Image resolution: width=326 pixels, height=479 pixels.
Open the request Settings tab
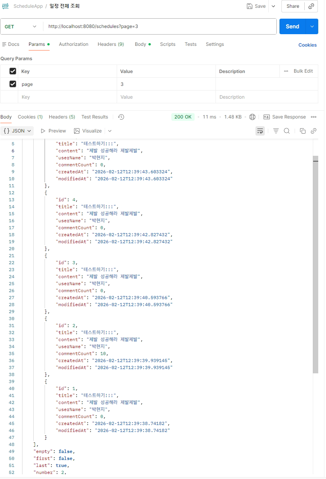pos(215,44)
